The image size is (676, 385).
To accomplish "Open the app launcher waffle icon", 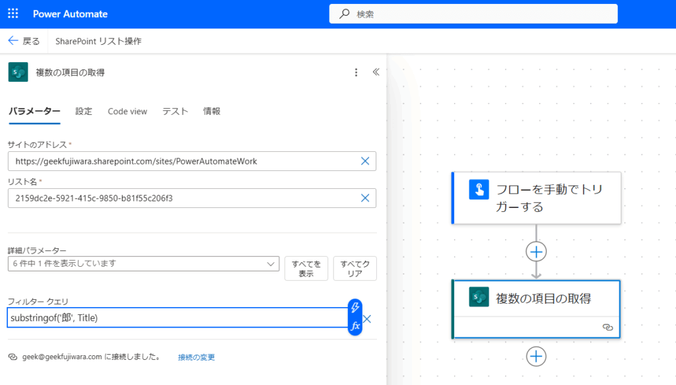I will pos(13,14).
